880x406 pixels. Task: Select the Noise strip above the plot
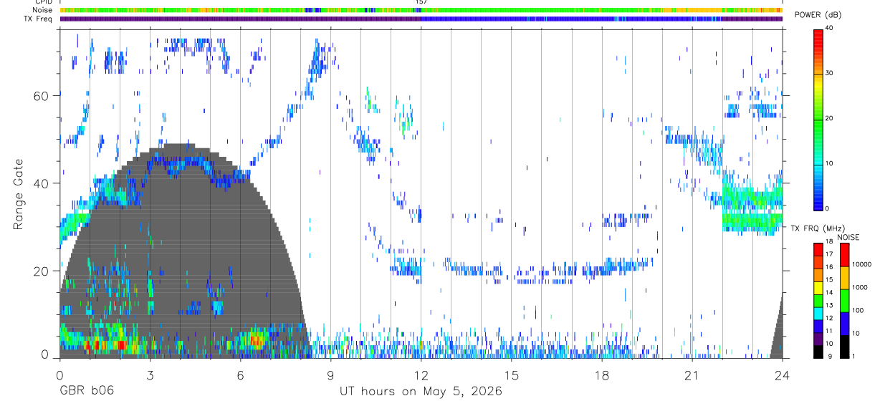[421, 10]
